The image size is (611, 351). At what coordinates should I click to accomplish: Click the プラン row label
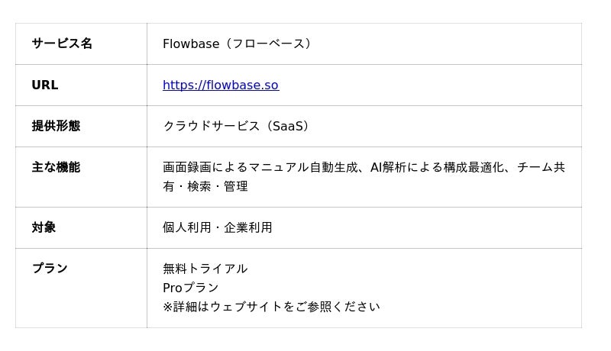[50, 269]
